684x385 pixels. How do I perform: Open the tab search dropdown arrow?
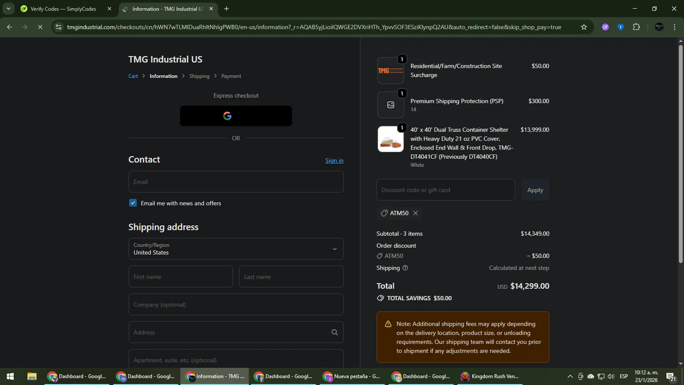(x=8, y=9)
